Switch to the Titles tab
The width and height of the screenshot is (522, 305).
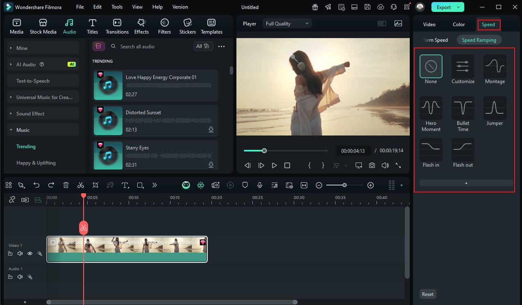(x=93, y=27)
